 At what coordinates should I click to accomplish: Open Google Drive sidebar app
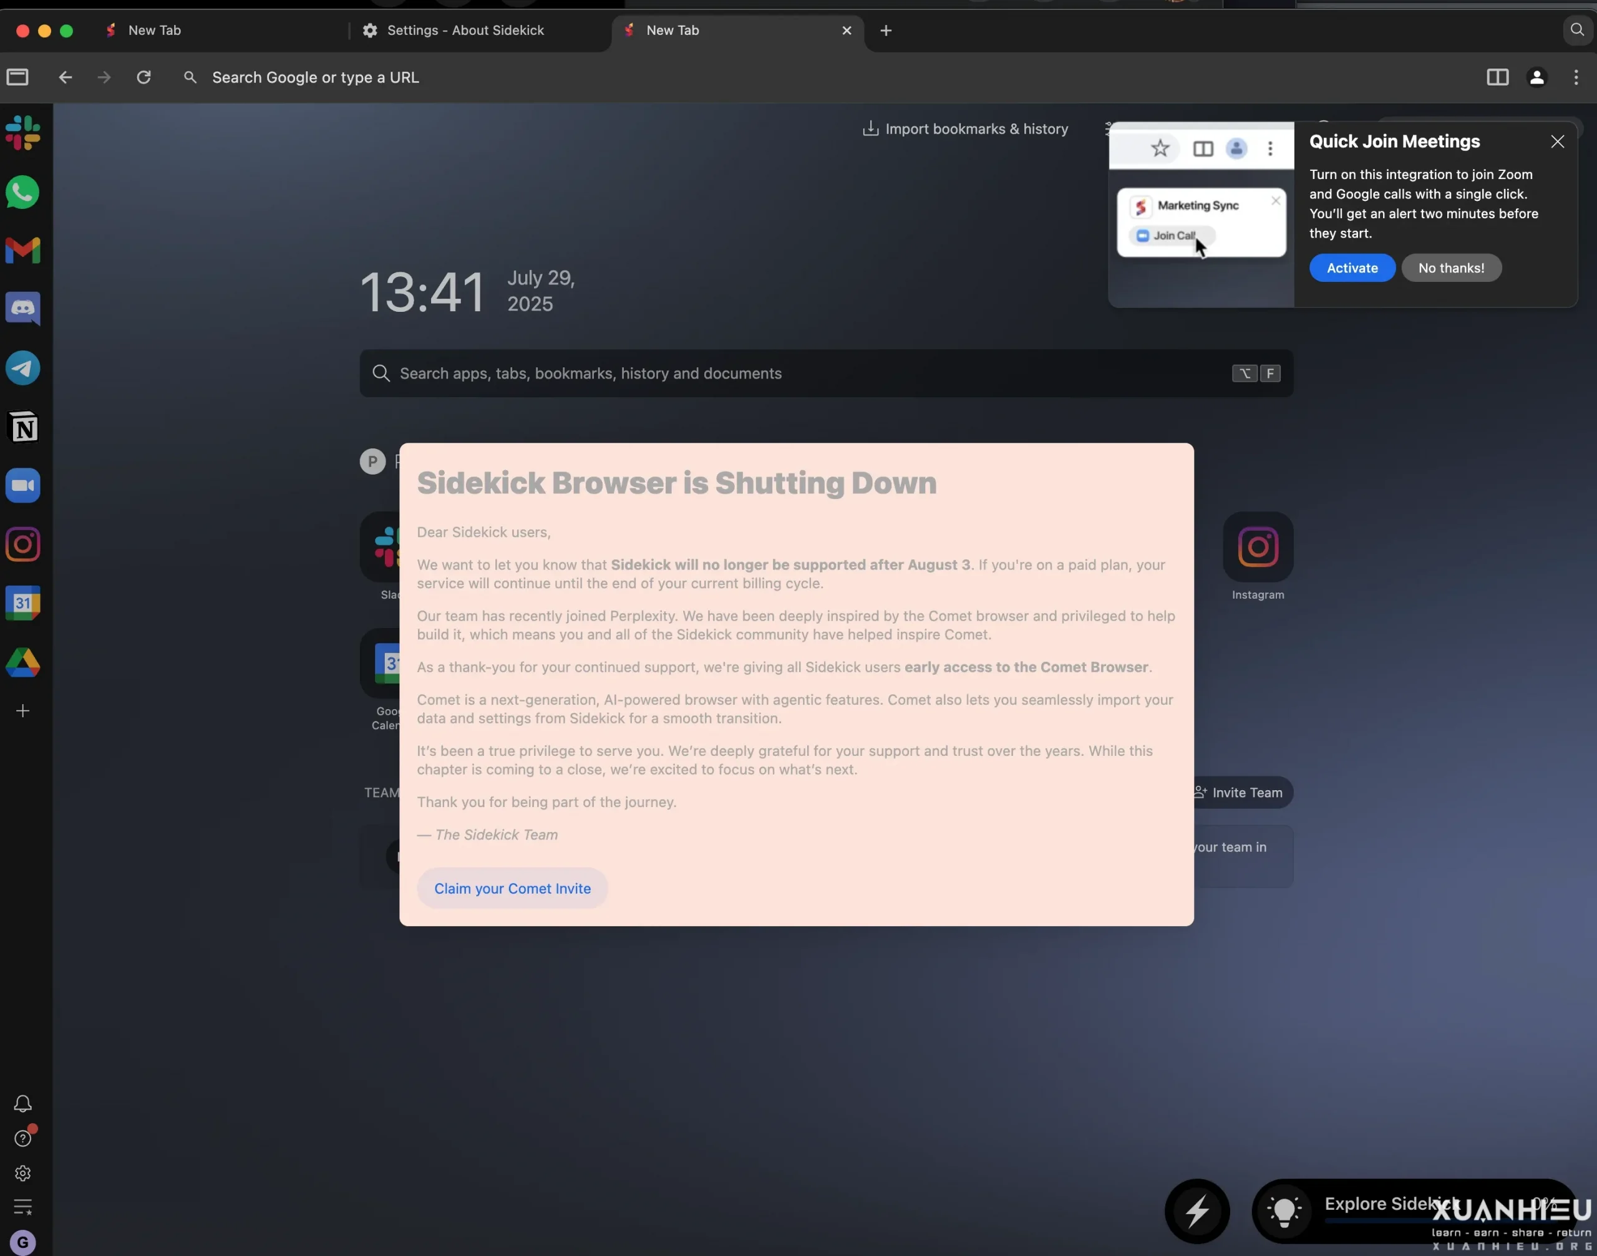23,662
